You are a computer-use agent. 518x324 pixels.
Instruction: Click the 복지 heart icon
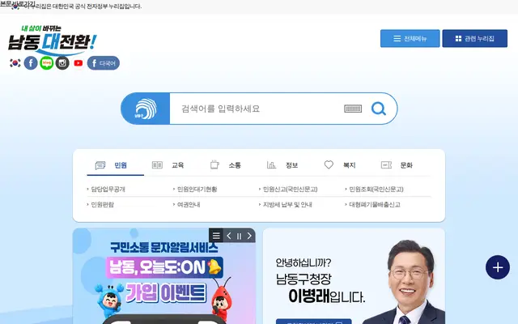click(x=329, y=164)
